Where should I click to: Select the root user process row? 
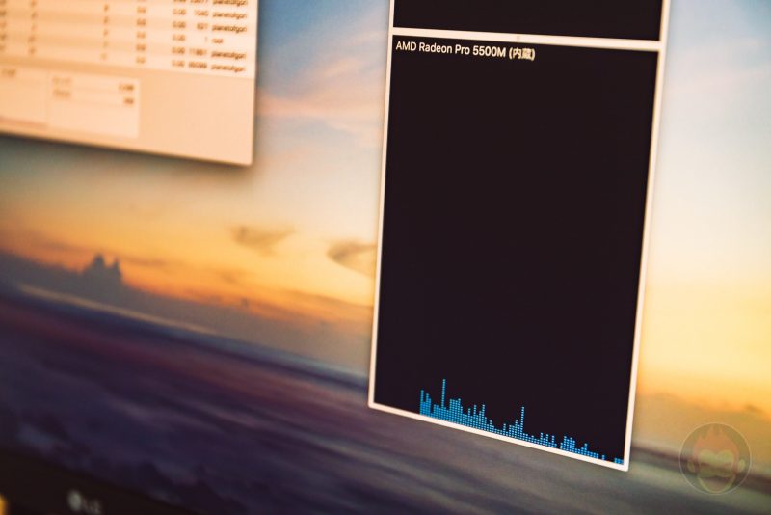pos(127,38)
